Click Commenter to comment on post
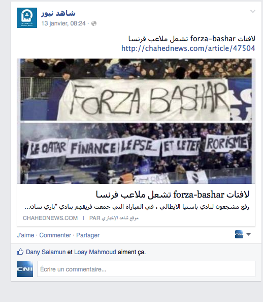 pos(55,235)
